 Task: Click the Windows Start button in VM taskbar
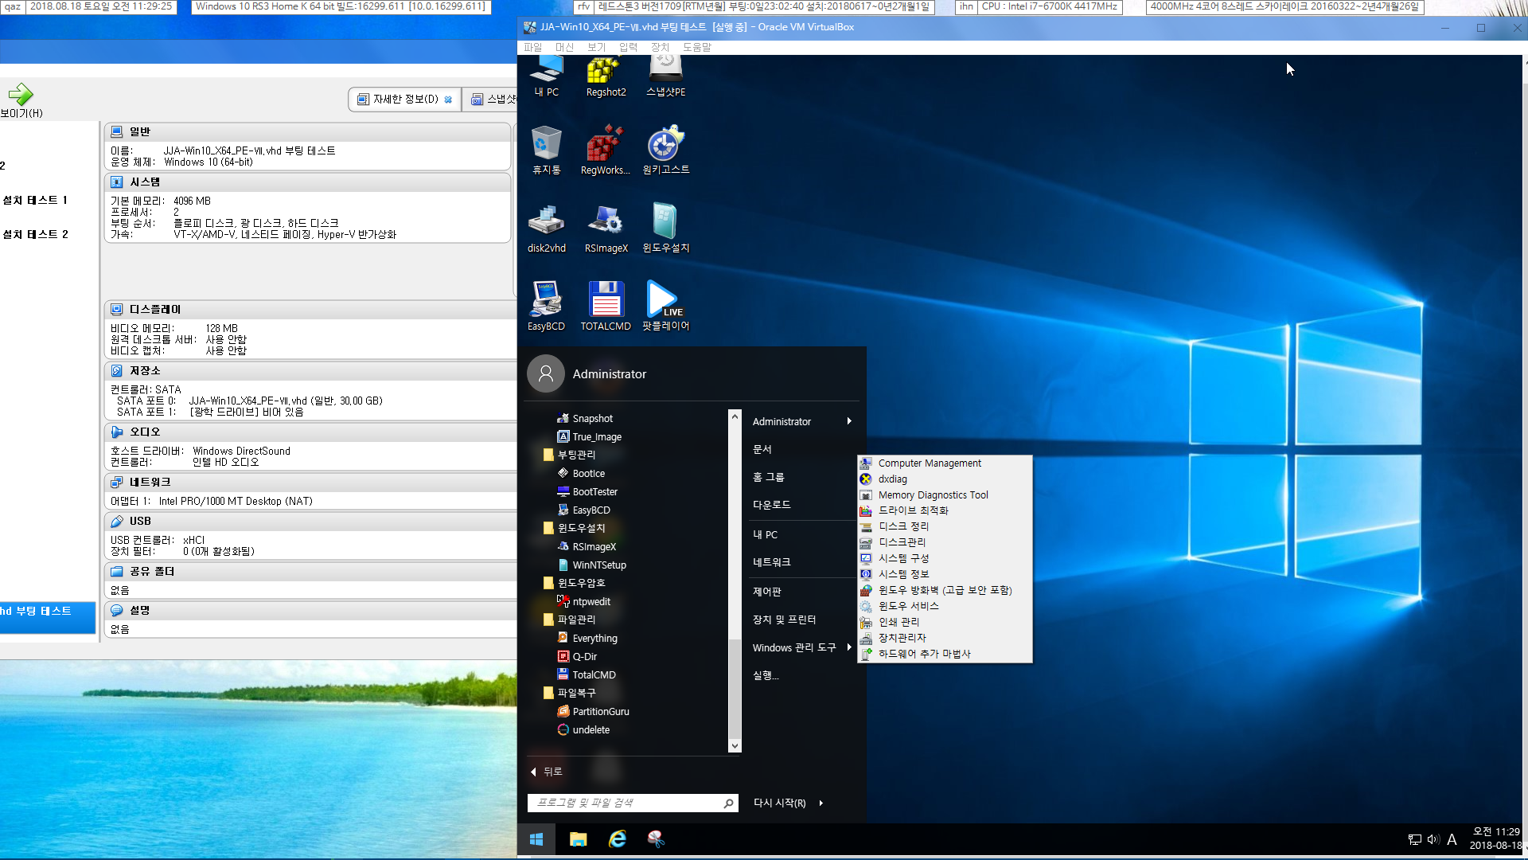pyautogui.click(x=536, y=839)
